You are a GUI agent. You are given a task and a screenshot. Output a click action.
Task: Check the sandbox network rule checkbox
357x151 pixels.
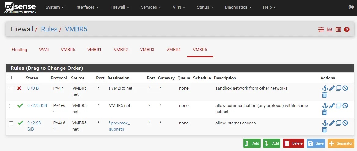point(11,89)
